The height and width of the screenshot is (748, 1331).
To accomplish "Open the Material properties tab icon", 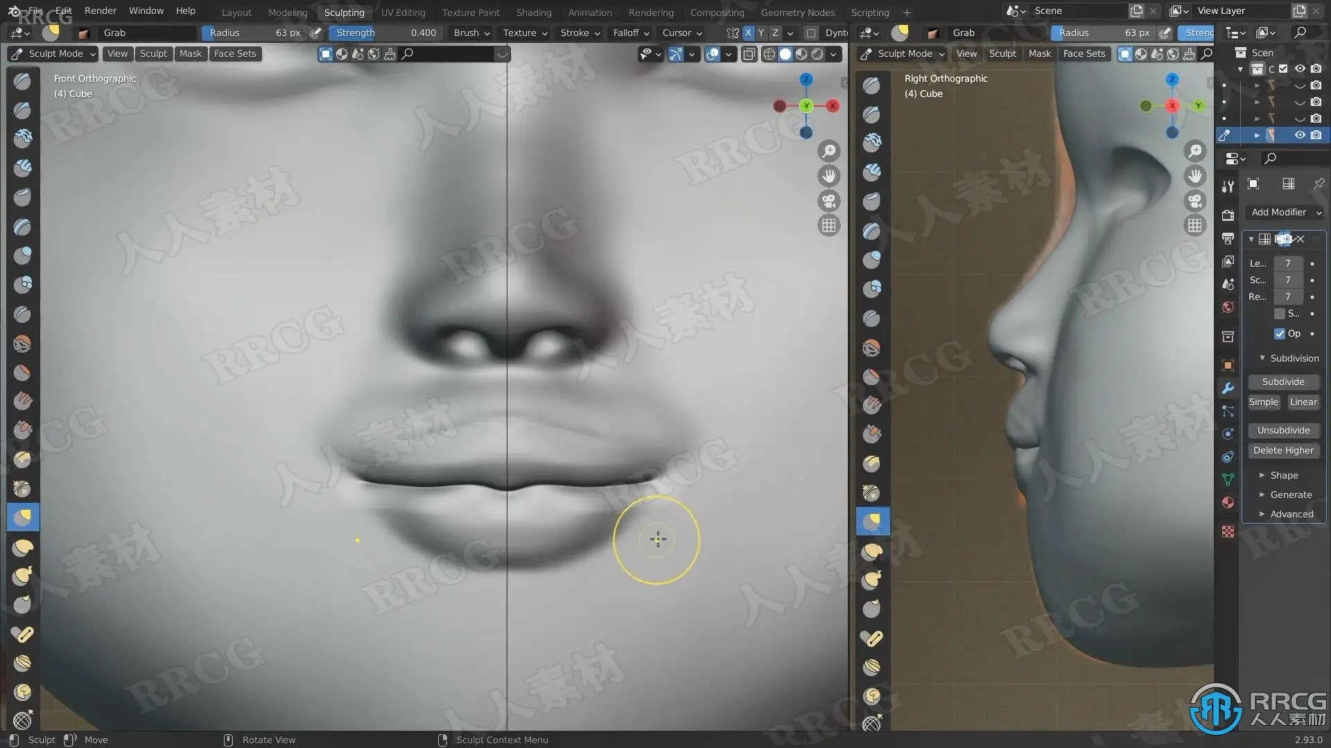I will click(x=1228, y=503).
